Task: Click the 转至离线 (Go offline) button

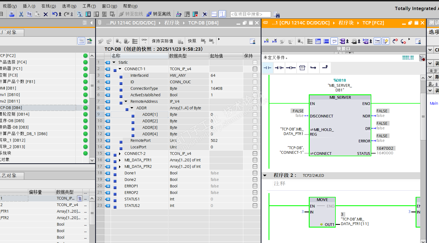Action: tap(159, 14)
